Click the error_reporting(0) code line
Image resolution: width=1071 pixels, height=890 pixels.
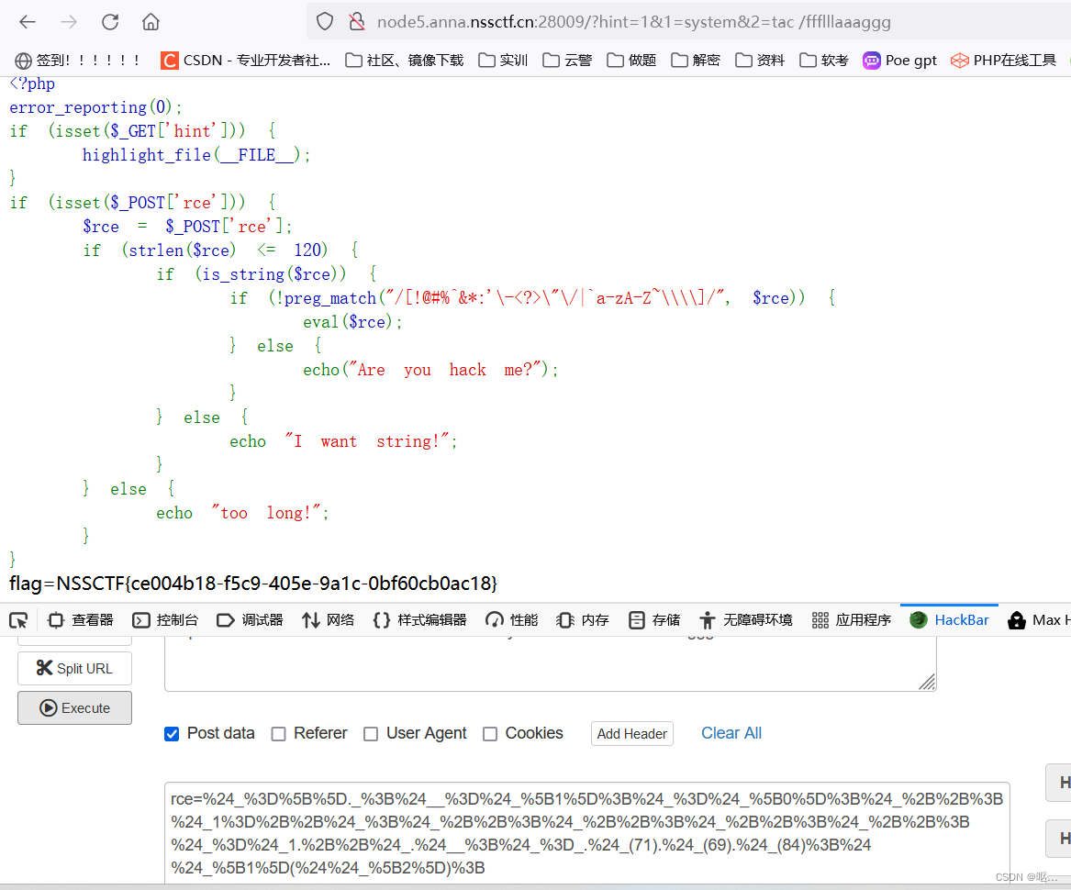[x=95, y=107]
